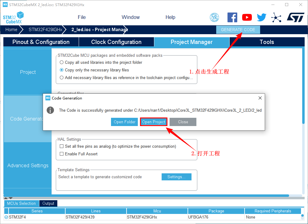
Task: Select Copy only necessary library files
Action: (62, 70)
